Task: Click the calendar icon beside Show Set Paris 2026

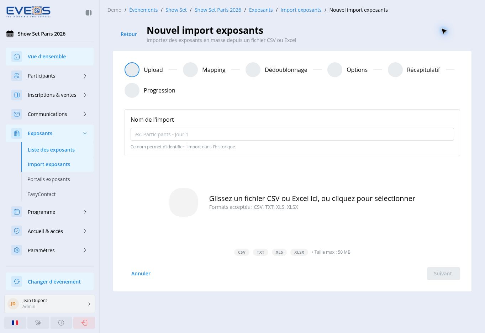Action: 10,34
